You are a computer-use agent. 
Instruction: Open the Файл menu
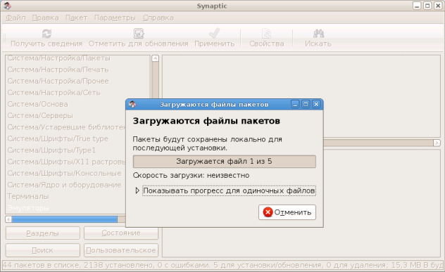point(16,18)
